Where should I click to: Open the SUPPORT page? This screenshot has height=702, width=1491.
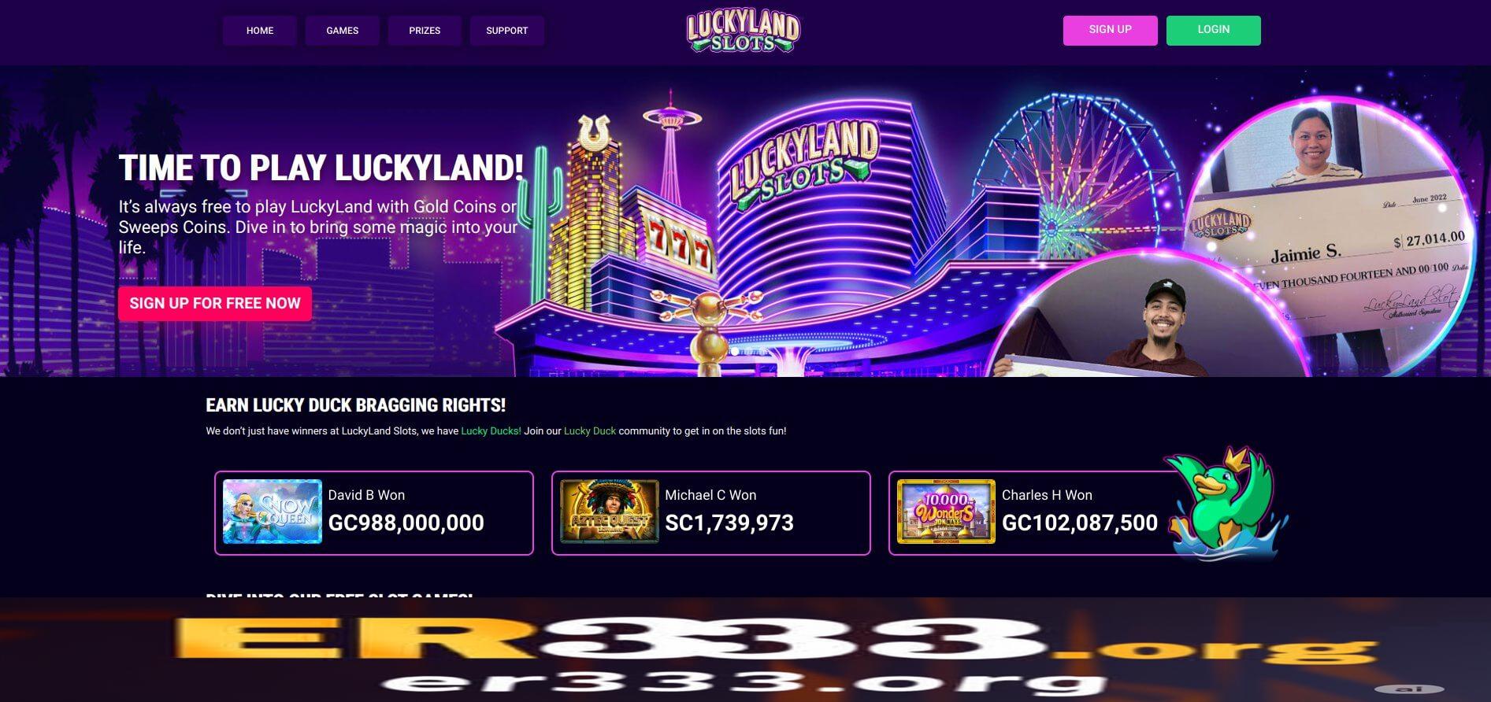[507, 31]
